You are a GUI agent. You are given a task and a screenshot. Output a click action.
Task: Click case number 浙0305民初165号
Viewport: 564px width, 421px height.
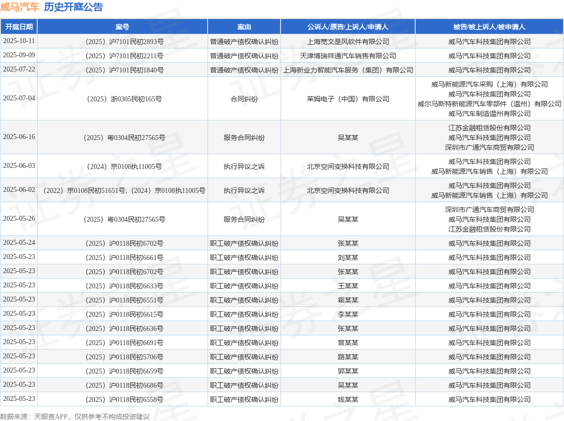click(x=124, y=99)
